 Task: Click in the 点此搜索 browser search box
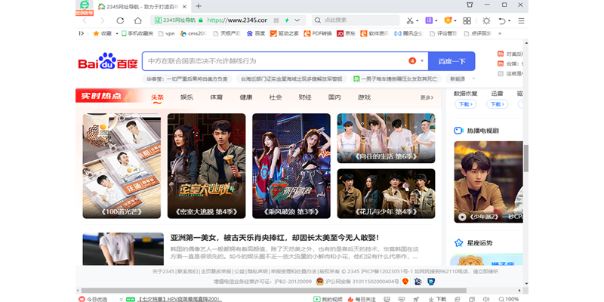pyautogui.click(x=356, y=20)
